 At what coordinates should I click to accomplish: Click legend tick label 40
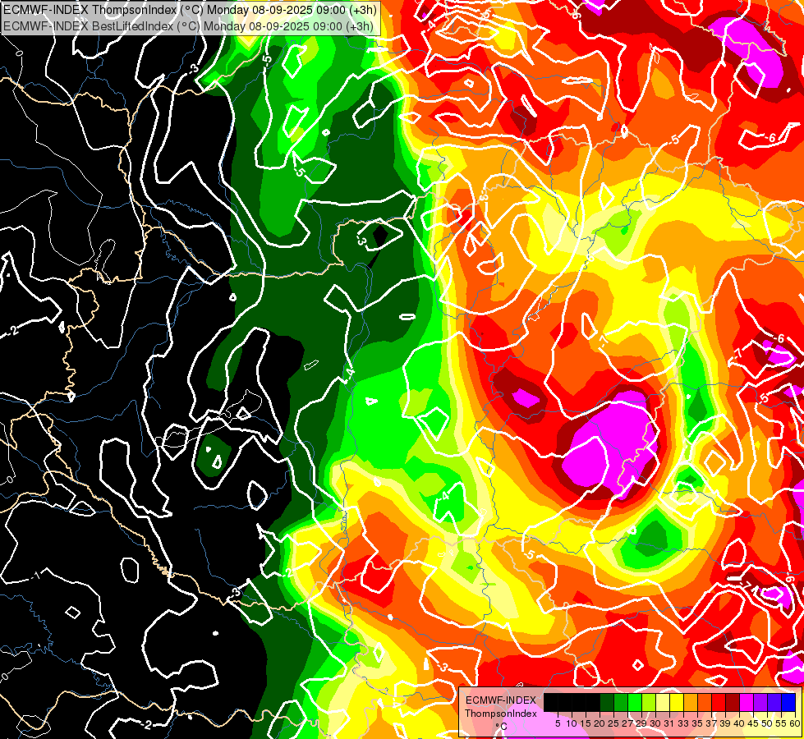[x=739, y=723]
